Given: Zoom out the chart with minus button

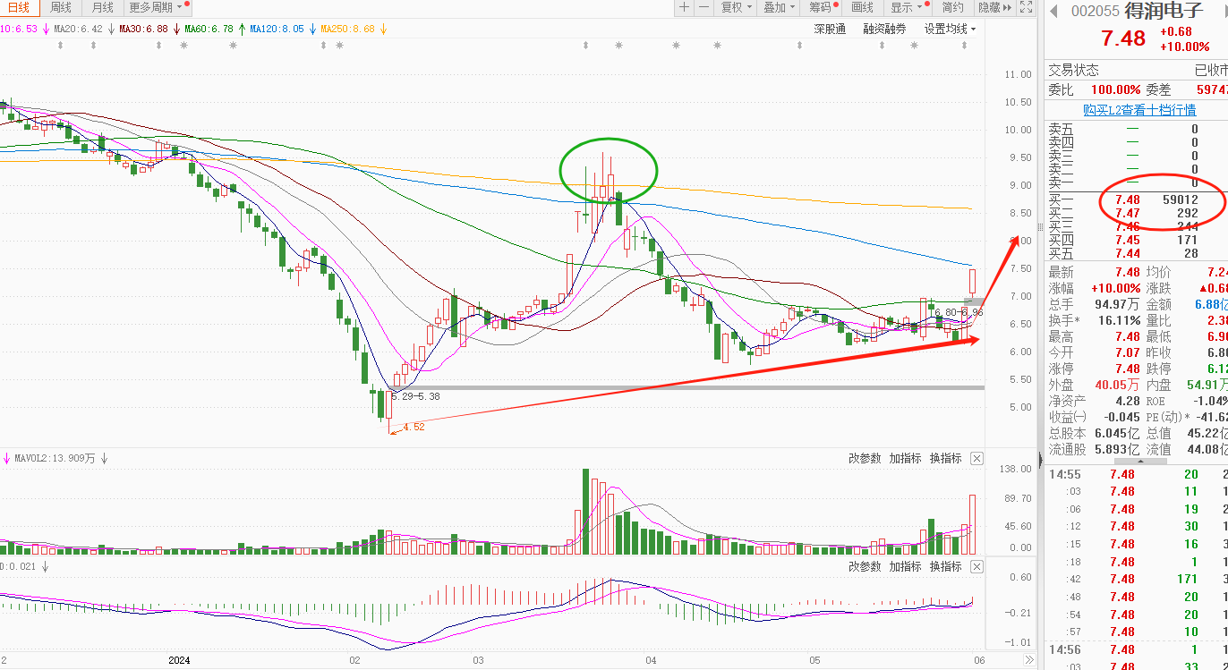Looking at the screenshot, I should (704, 7).
